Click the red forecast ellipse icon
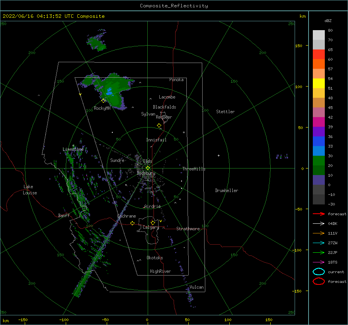The height and width of the screenshot is (325, 348). pos(319,281)
